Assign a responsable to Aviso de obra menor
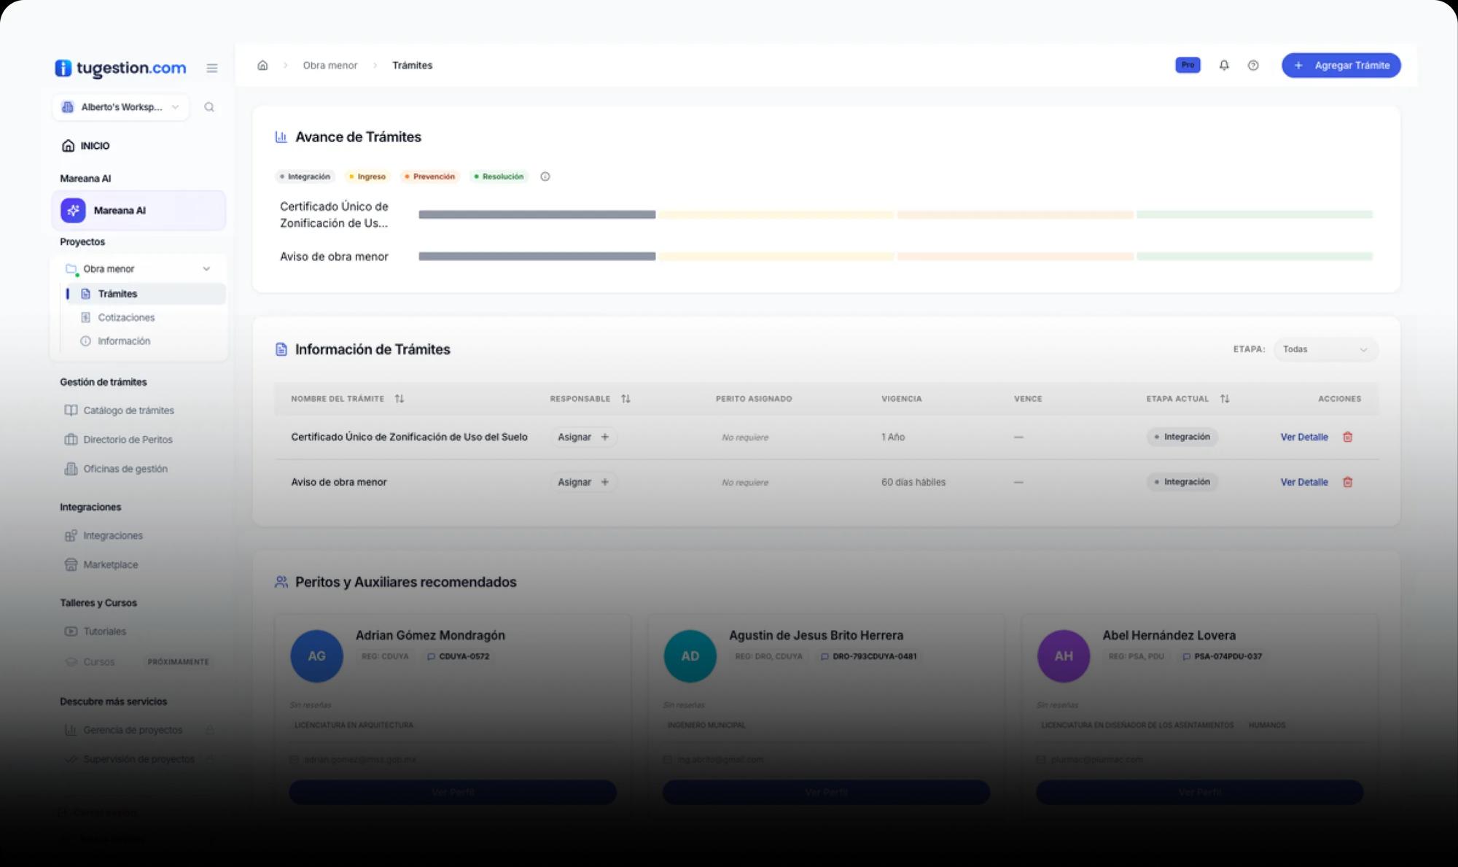This screenshot has height=867, width=1458. pos(583,482)
